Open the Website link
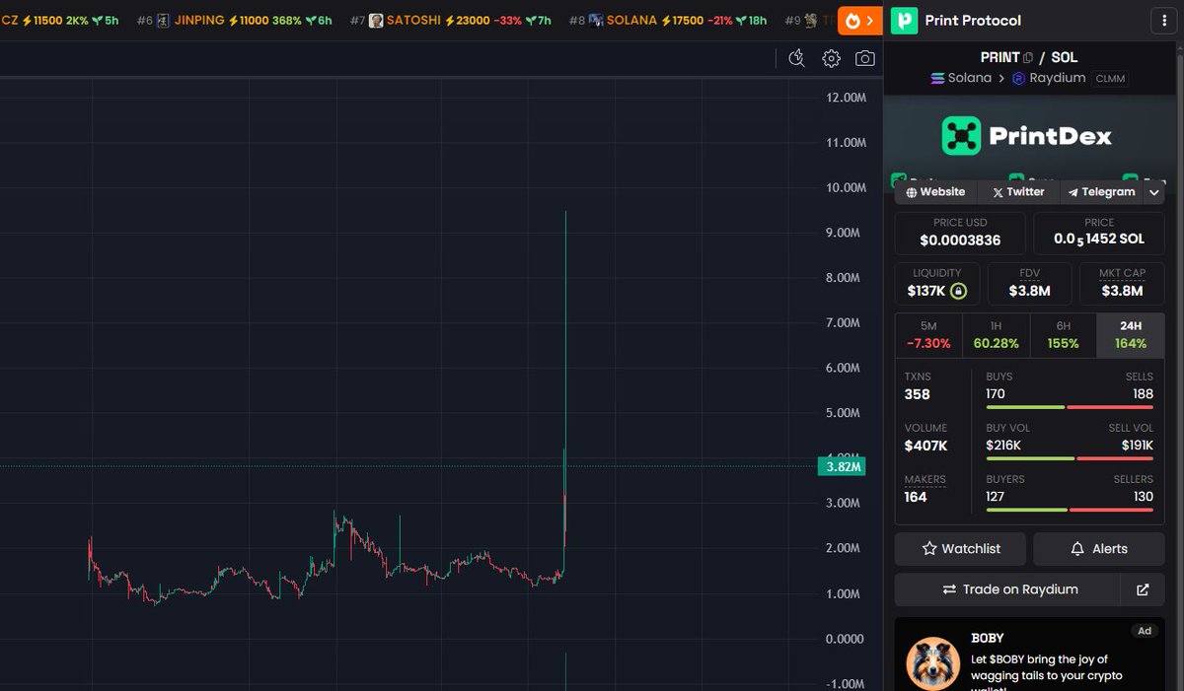The image size is (1184, 691). [935, 192]
